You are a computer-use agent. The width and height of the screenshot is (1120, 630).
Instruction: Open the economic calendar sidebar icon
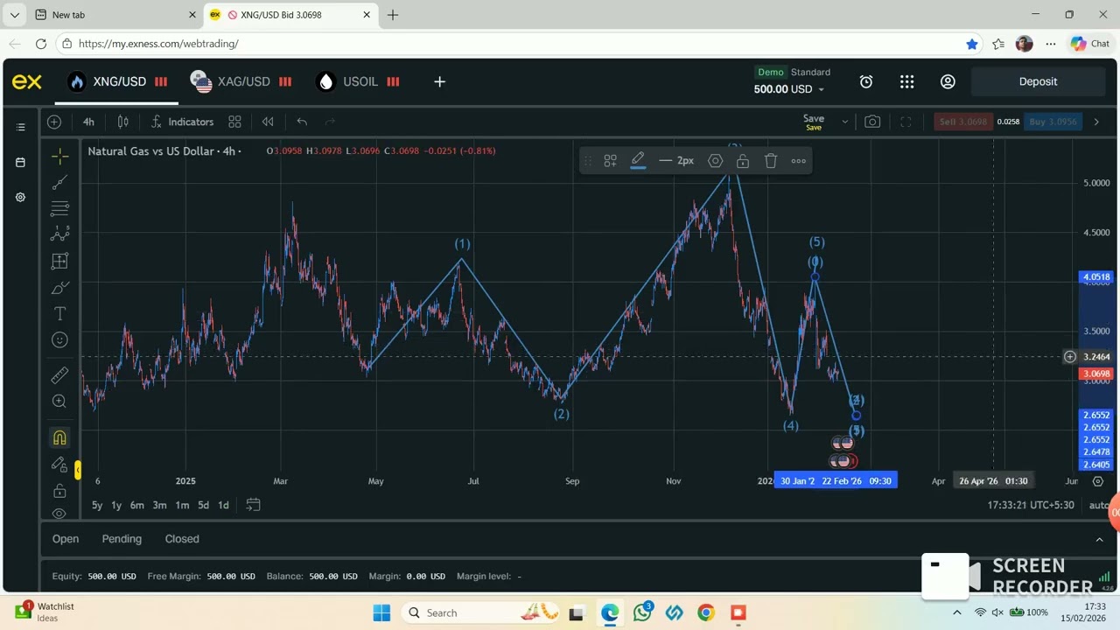pyautogui.click(x=20, y=162)
